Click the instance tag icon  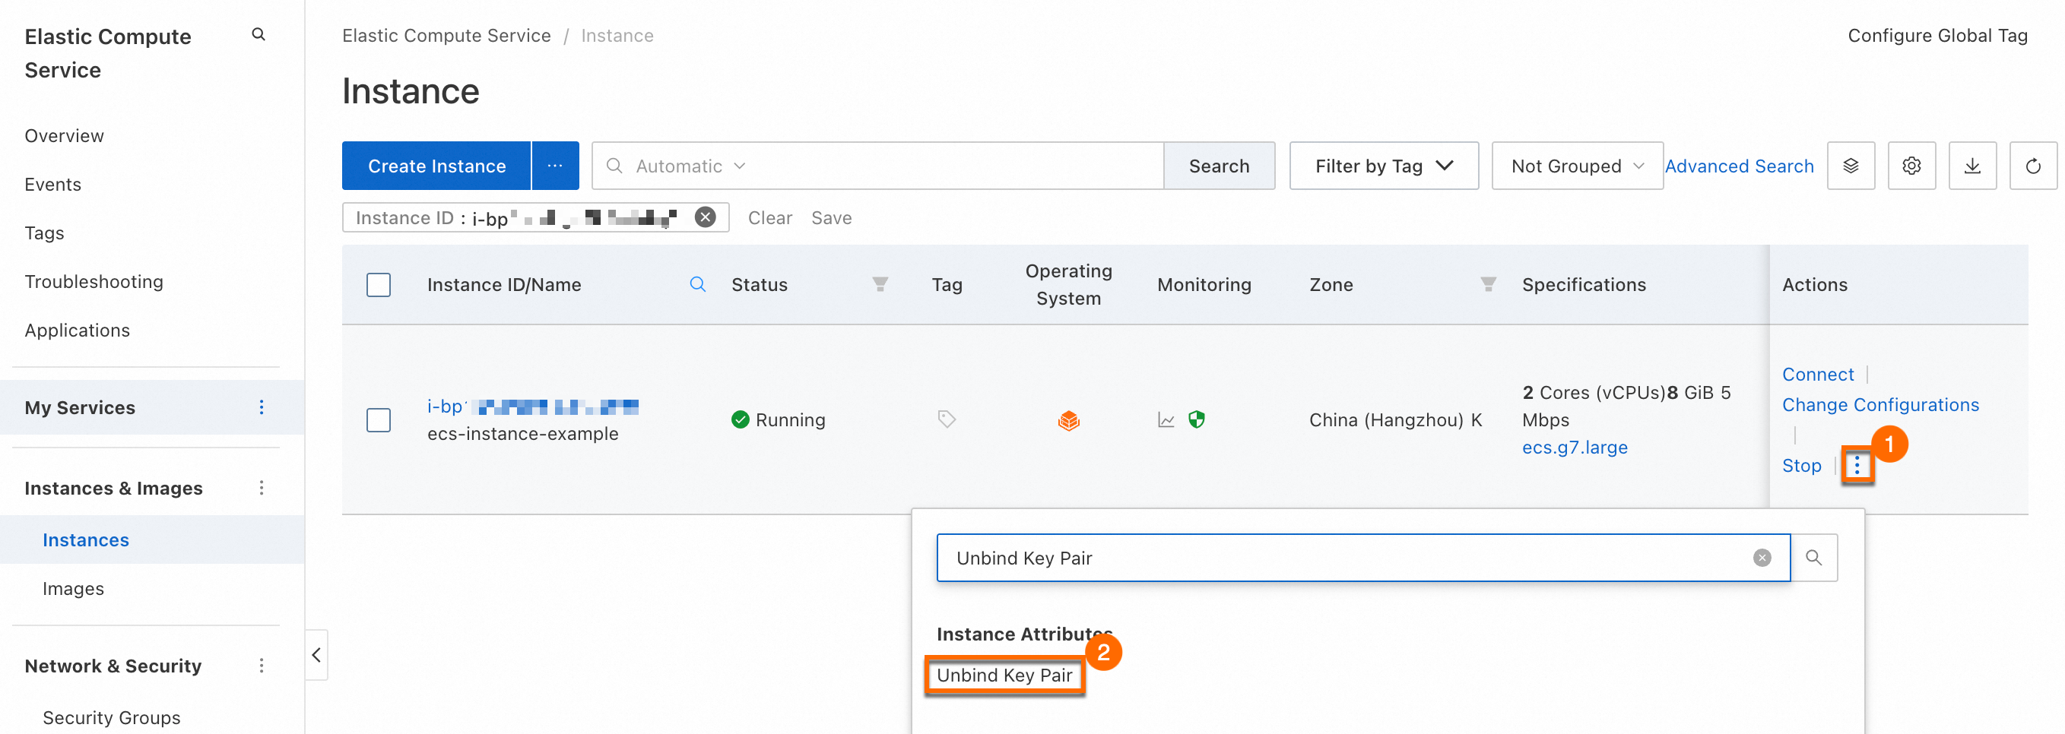(x=946, y=419)
